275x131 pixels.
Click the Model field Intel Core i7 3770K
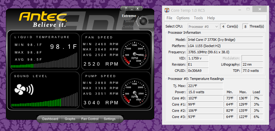(x=225, y=40)
